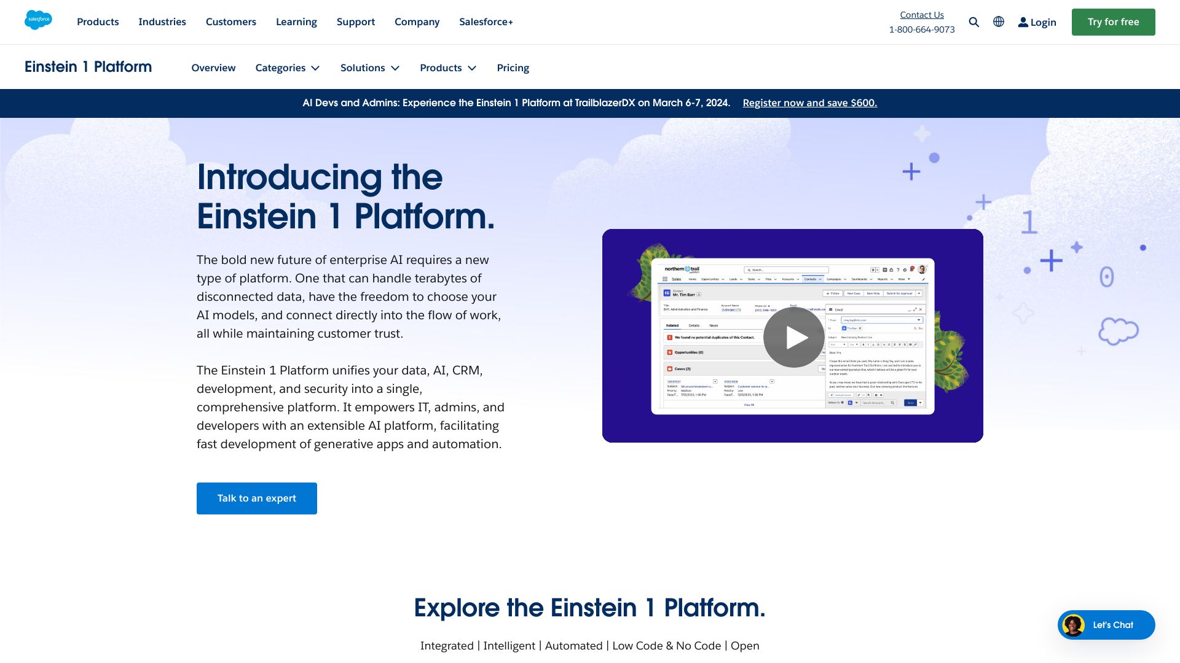The width and height of the screenshot is (1180, 663).
Task: Click the user/Login account icon
Action: [x=1022, y=22]
